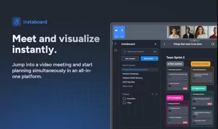Go back with the left chevron in board header

pos(165,44)
